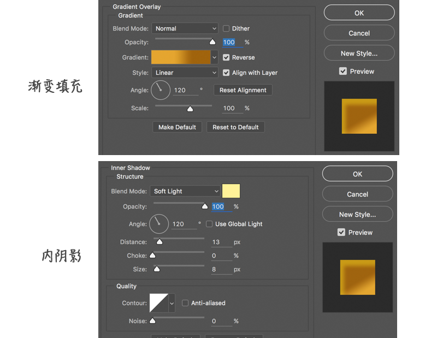The image size is (437, 338).
Task: Enable Use Global Light checkbox
Action: (209, 224)
